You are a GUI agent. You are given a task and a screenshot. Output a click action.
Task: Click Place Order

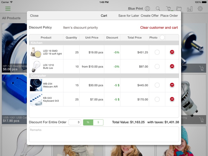(x=169, y=16)
